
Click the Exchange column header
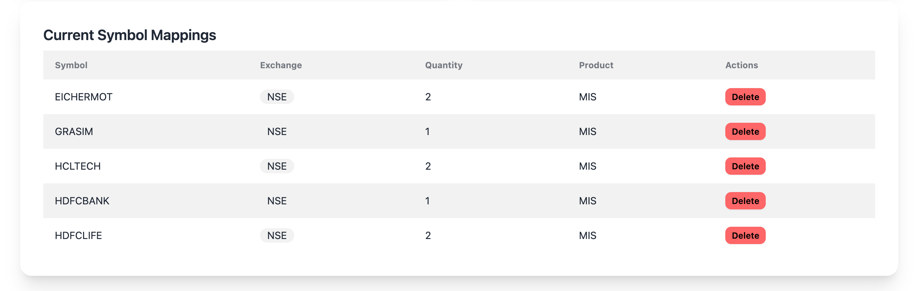click(281, 65)
